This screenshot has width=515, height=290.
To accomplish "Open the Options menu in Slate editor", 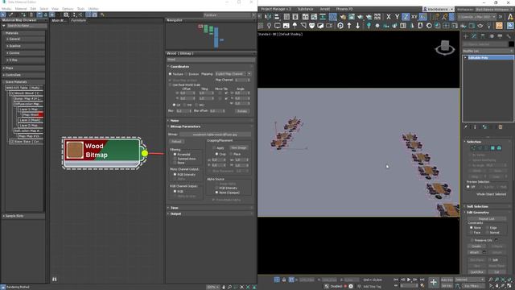I will click(x=68, y=9).
